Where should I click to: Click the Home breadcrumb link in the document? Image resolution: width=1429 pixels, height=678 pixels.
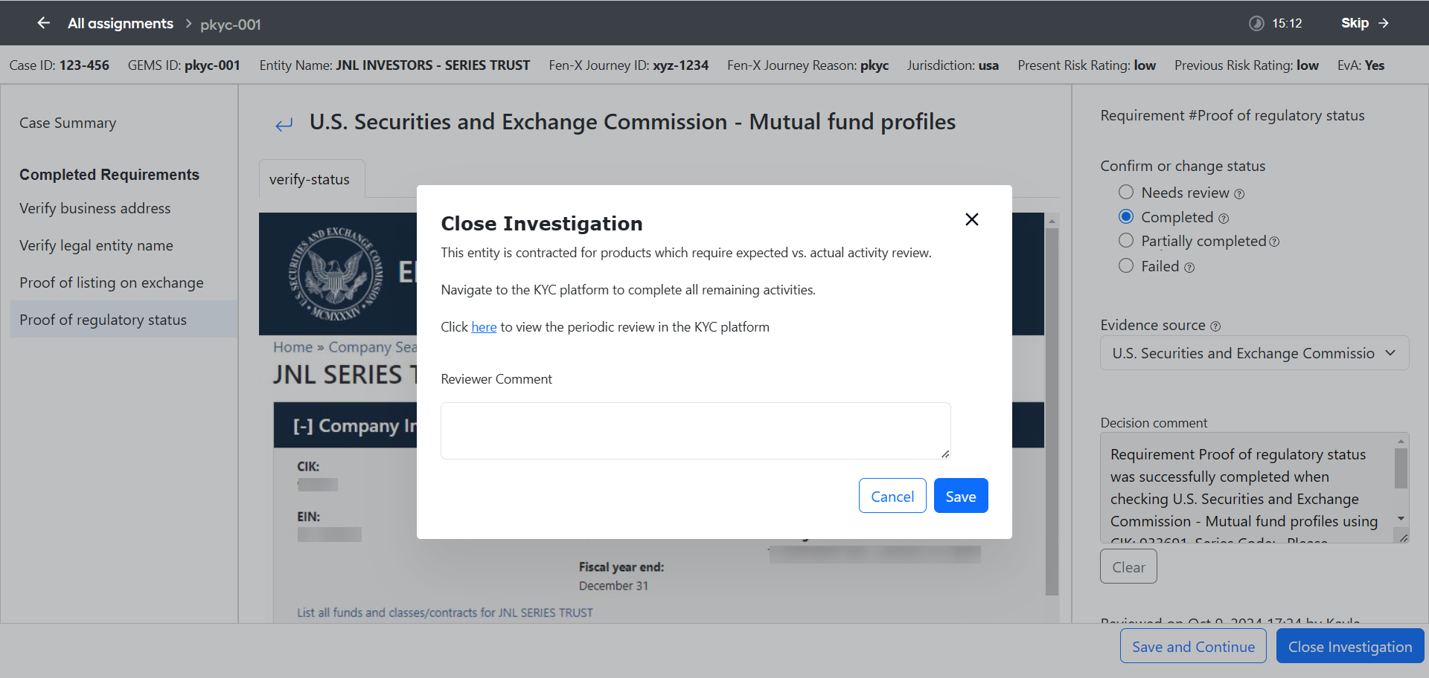(293, 347)
